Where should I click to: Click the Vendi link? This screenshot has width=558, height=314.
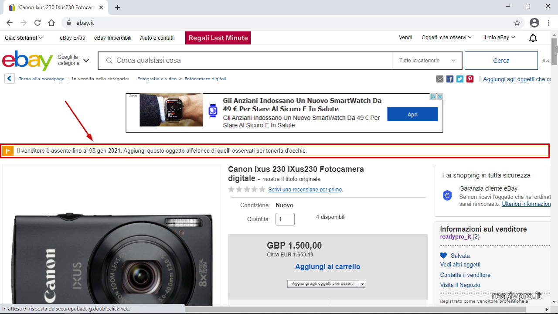click(405, 38)
